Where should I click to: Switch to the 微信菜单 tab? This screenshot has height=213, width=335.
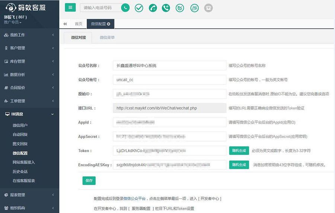(x=107, y=38)
